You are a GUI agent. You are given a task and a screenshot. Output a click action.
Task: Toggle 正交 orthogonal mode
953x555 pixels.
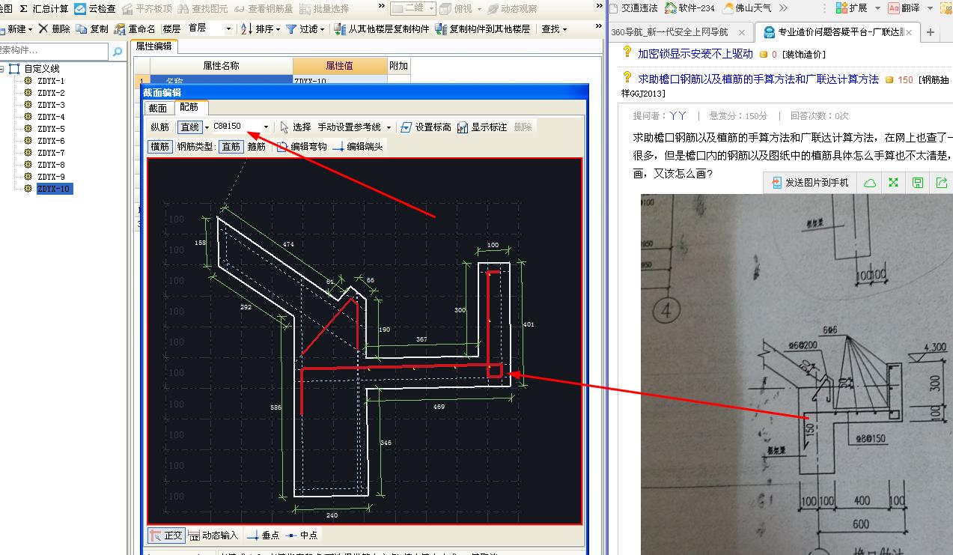point(167,536)
